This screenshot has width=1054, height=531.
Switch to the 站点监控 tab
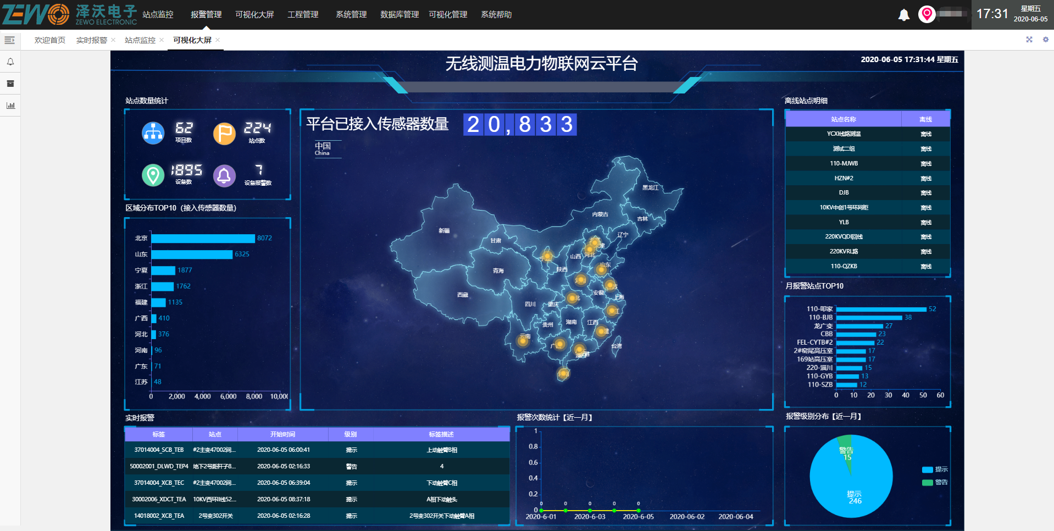[140, 40]
